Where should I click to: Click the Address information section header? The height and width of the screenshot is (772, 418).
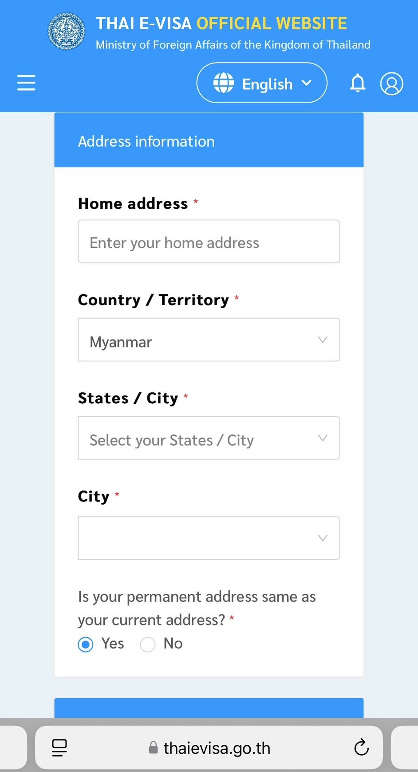tap(209, 140)
